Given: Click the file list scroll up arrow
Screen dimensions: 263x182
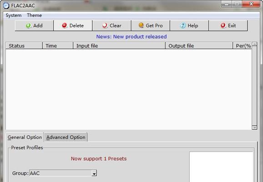Looking at the screenshot, I should 254,44.
